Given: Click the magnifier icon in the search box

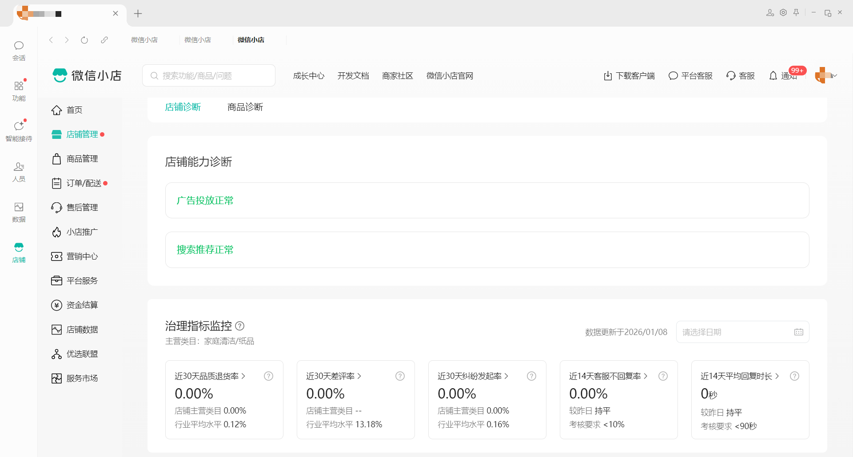Looking at the screenshot, I should pyautogui.click(x=154, y=76).
